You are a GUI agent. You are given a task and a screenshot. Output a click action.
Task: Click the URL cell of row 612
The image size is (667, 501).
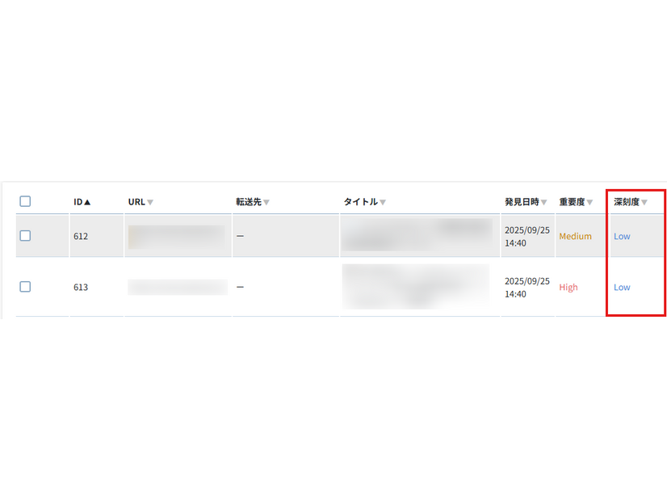click(176, 236)
